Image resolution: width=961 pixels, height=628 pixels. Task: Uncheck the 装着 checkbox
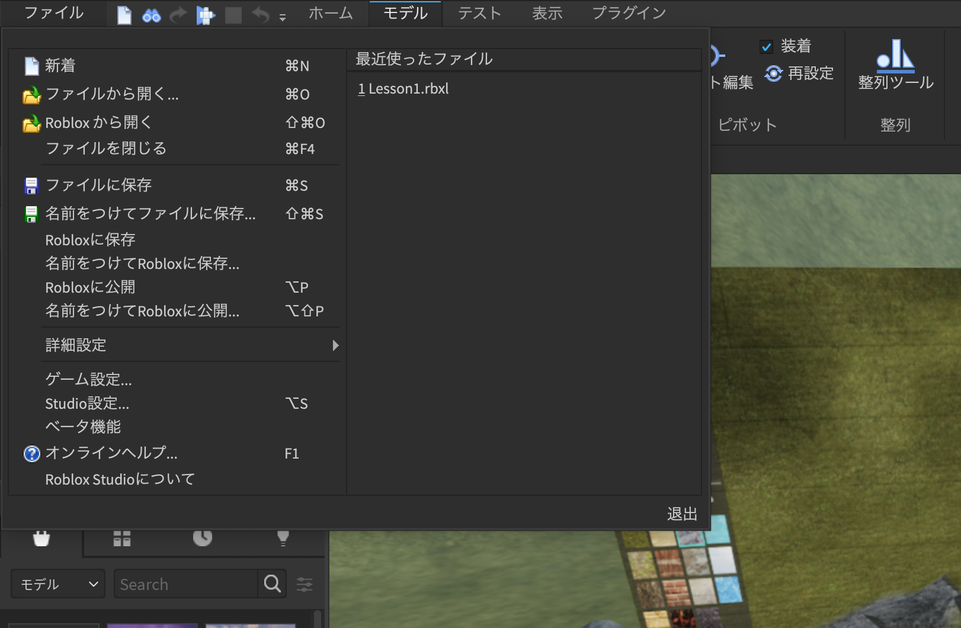[767, 47]
